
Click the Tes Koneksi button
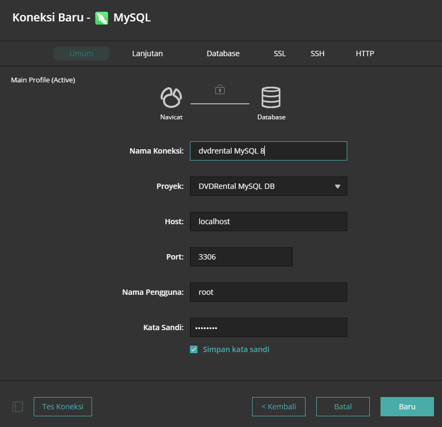63,407
